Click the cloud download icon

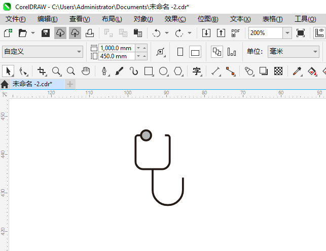(x=60, y=33)
